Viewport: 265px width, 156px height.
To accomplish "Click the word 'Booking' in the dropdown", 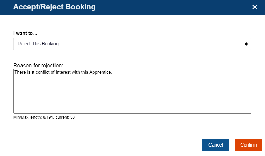I will [50, 44].
